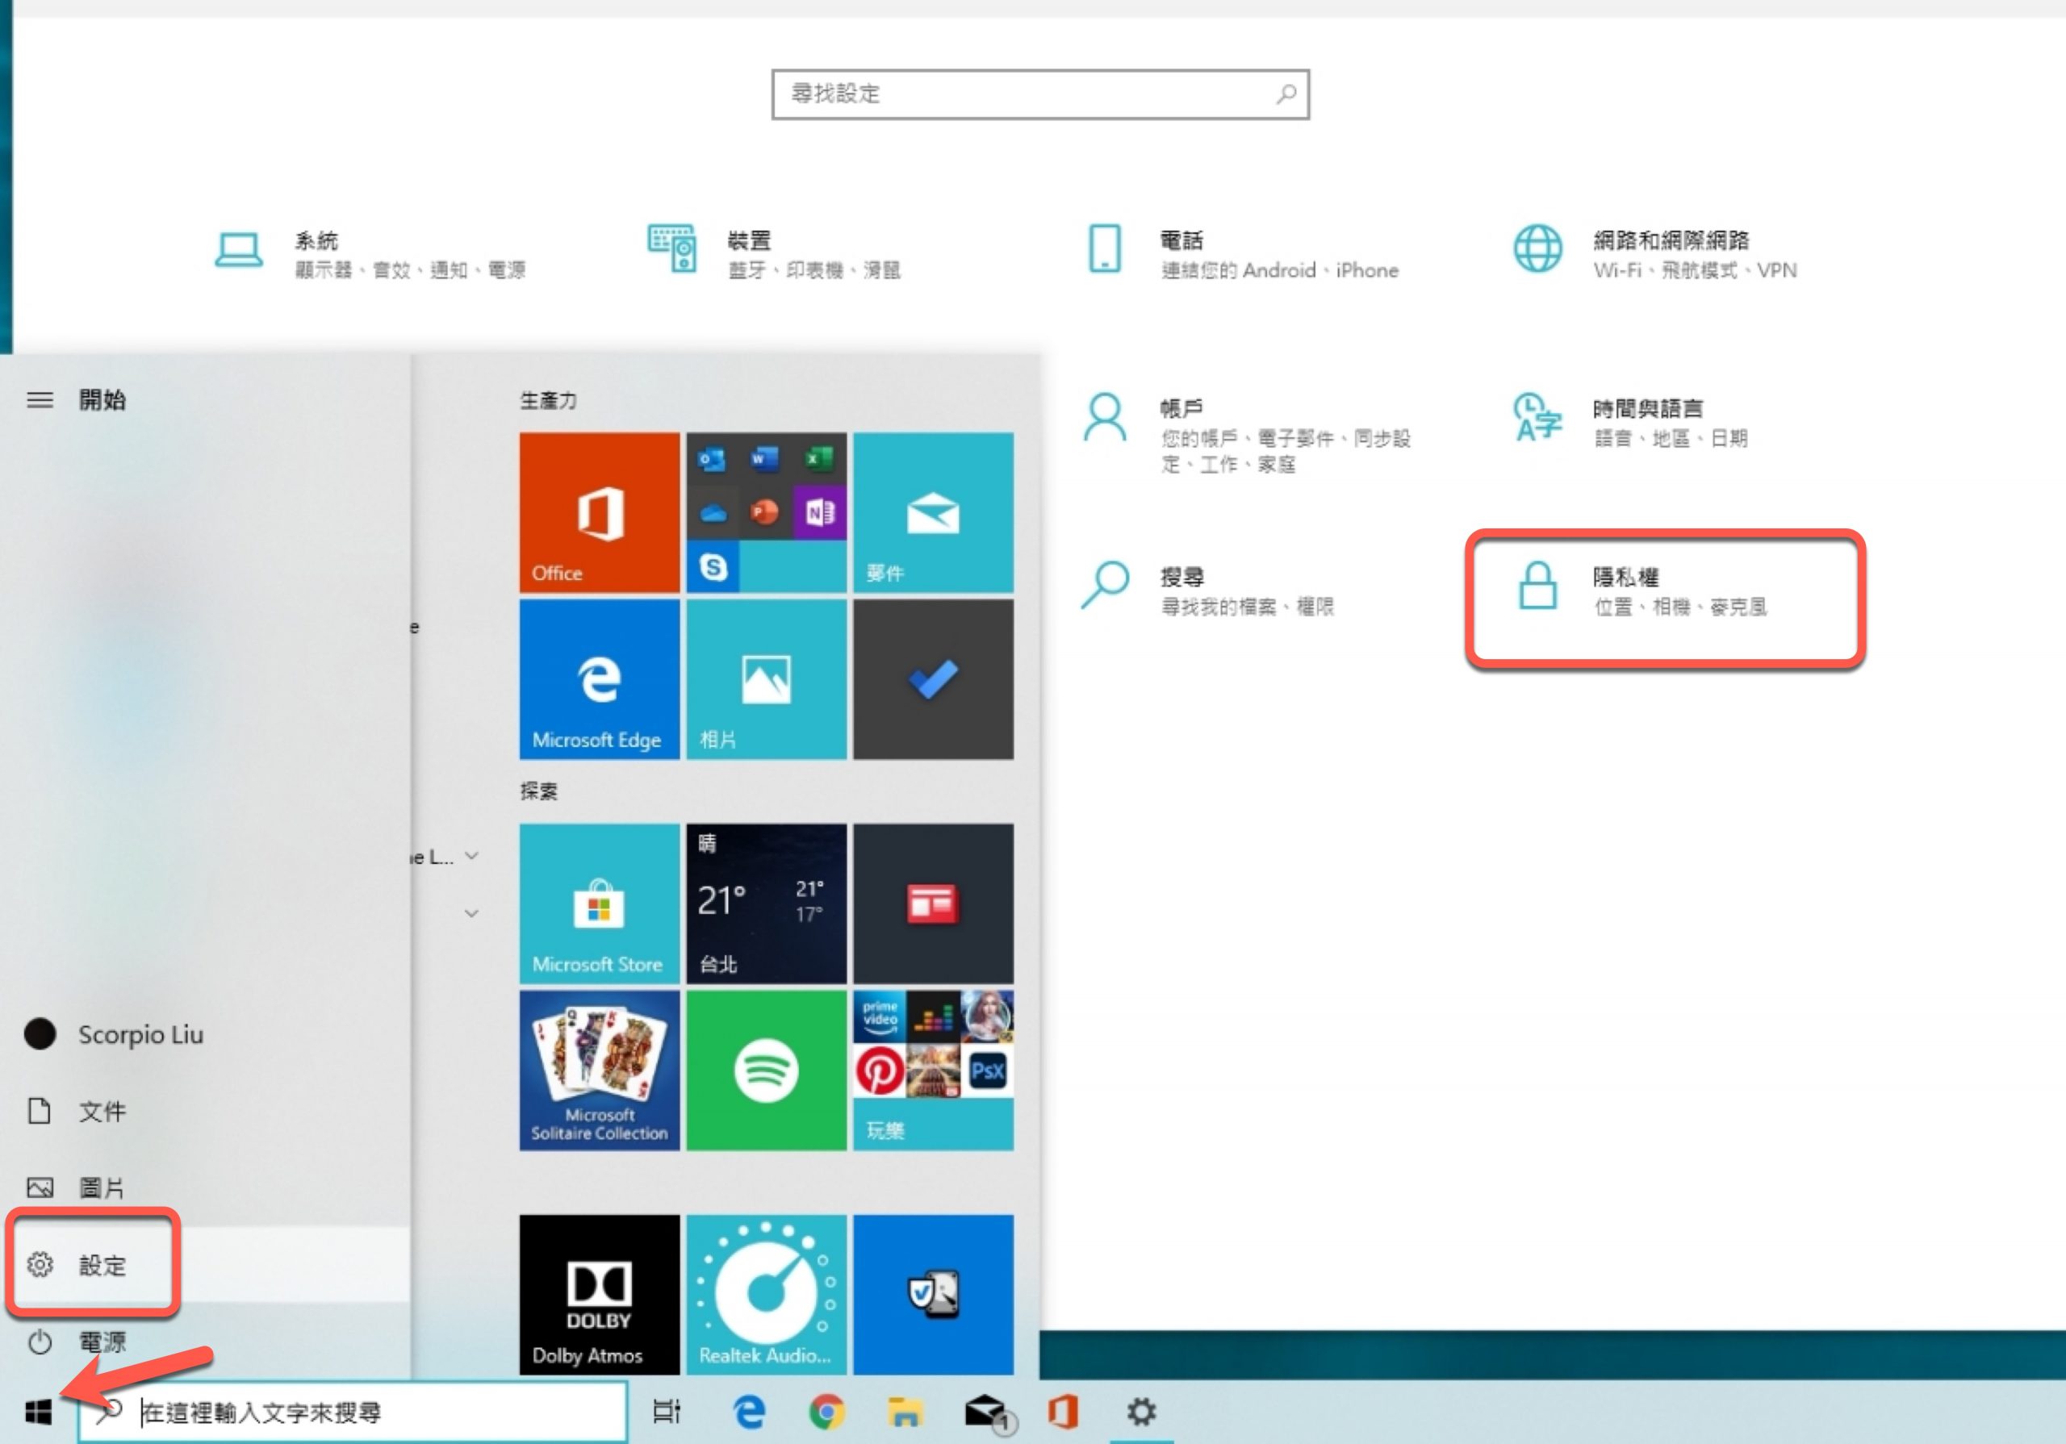Expand the app list chevron next to 'e L...'
This screenshot has height=1444, width=2066.
471,856
